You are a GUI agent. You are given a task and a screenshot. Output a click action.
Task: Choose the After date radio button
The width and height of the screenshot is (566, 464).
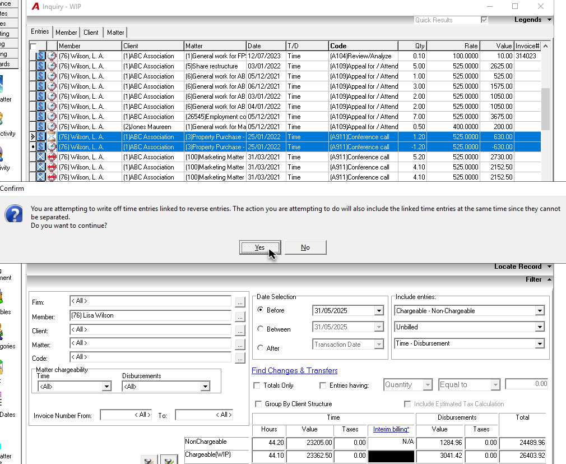260,348
